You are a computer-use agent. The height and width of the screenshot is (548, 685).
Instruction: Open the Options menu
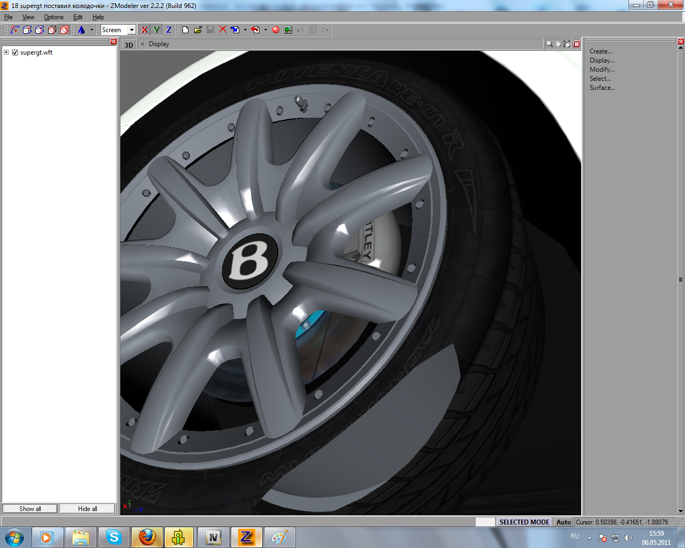(54, 17)
